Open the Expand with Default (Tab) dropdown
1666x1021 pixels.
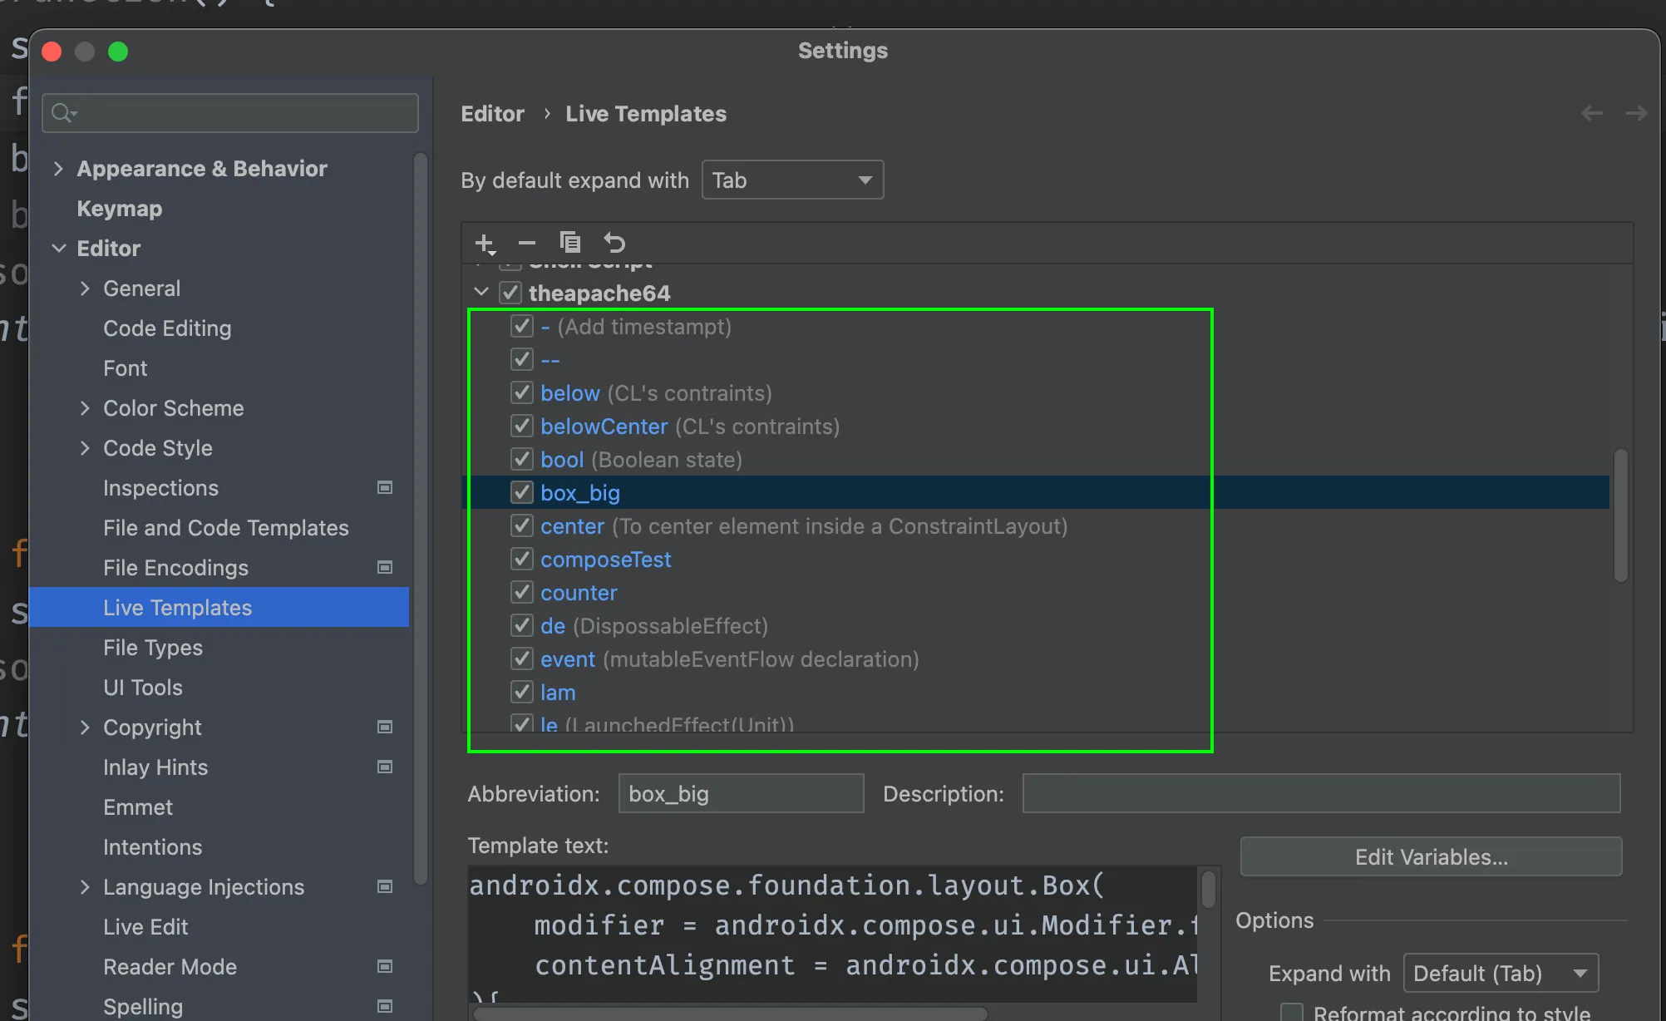(1501, 973)
